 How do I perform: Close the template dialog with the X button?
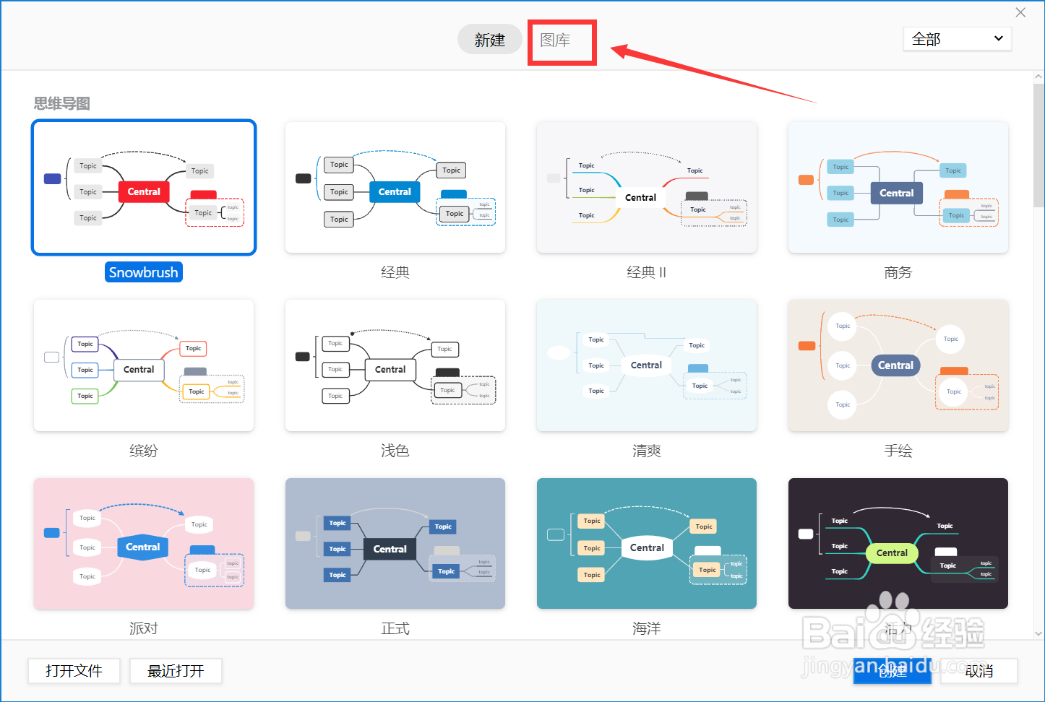click(x=1020, y=12)
